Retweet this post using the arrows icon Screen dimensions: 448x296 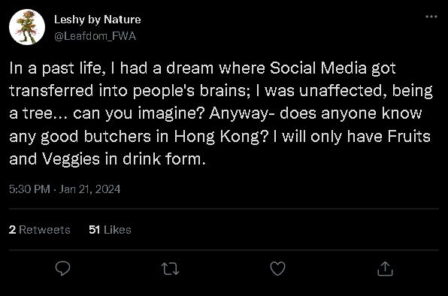[x=171, y=269]
